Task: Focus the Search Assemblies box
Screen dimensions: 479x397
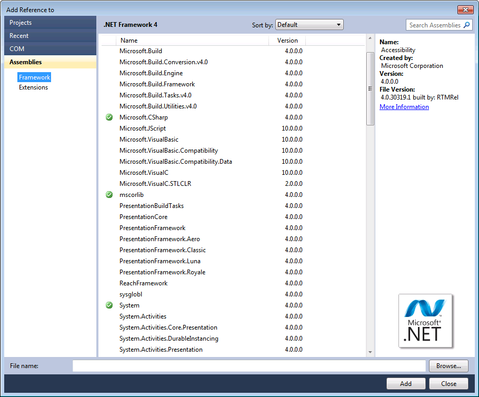Action: point(439,25)
